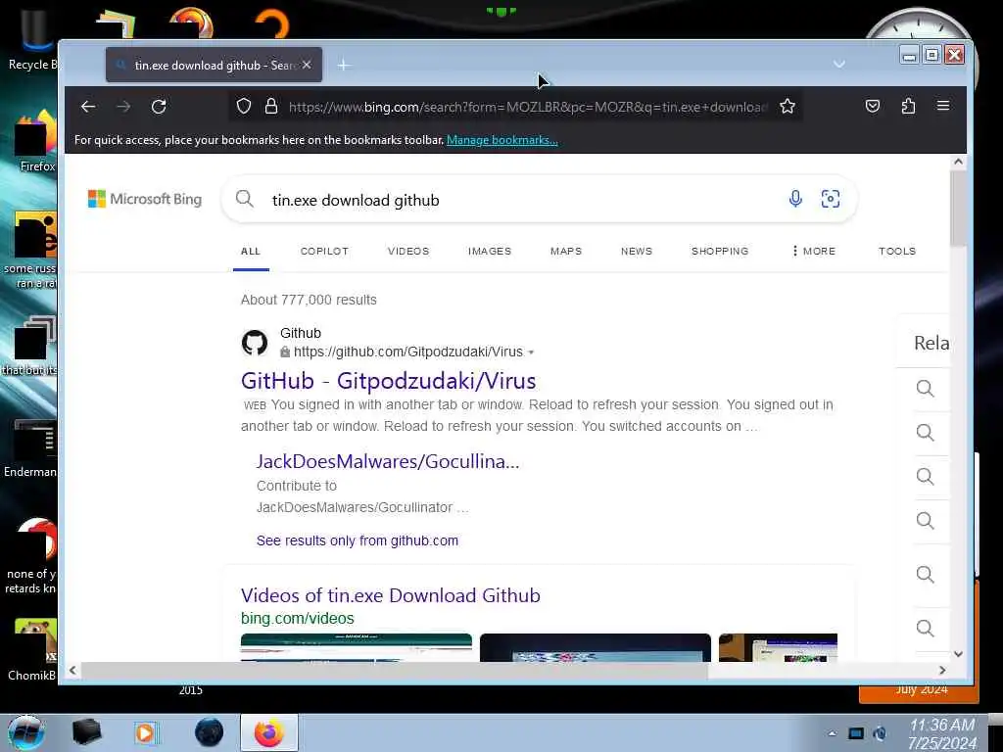Expand the MORE search categories menu
The image size is (1003, 752).
(x=814, y=252)
